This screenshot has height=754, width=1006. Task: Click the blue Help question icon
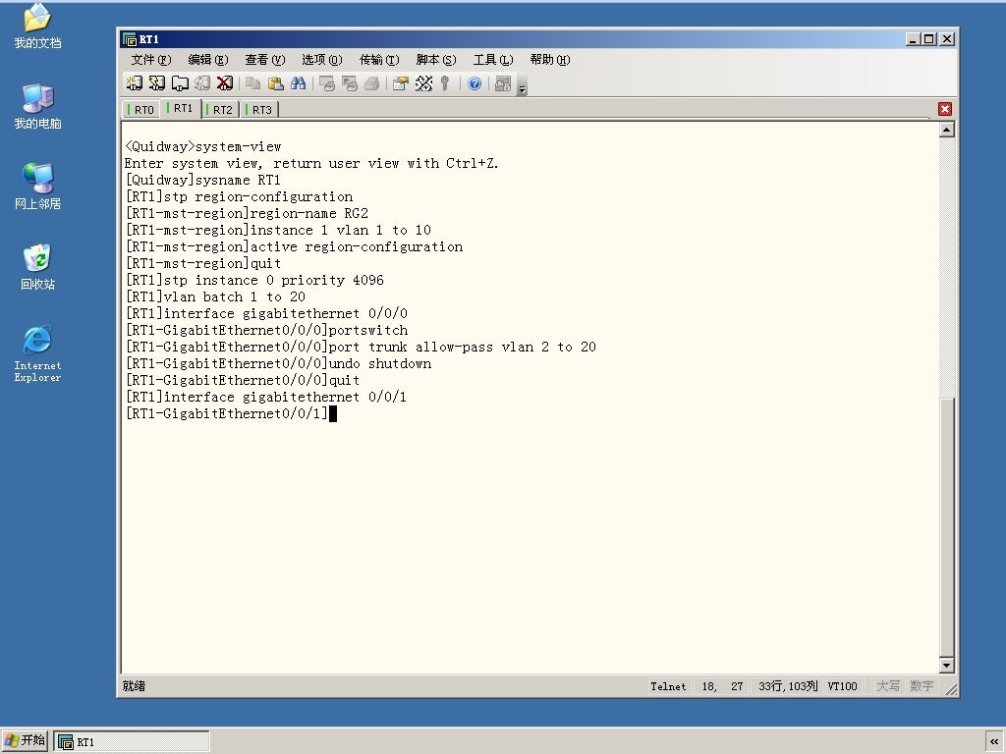(x=475, y=83)
